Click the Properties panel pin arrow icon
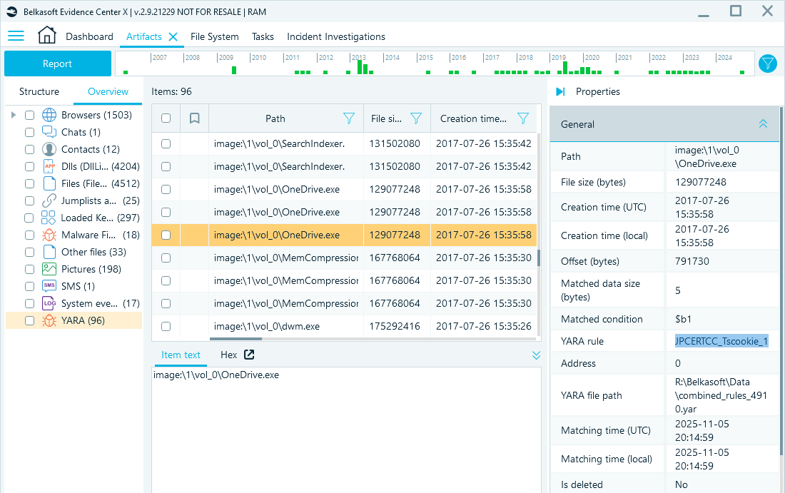The height and width of the screenshot is (493, 785). 559,91
